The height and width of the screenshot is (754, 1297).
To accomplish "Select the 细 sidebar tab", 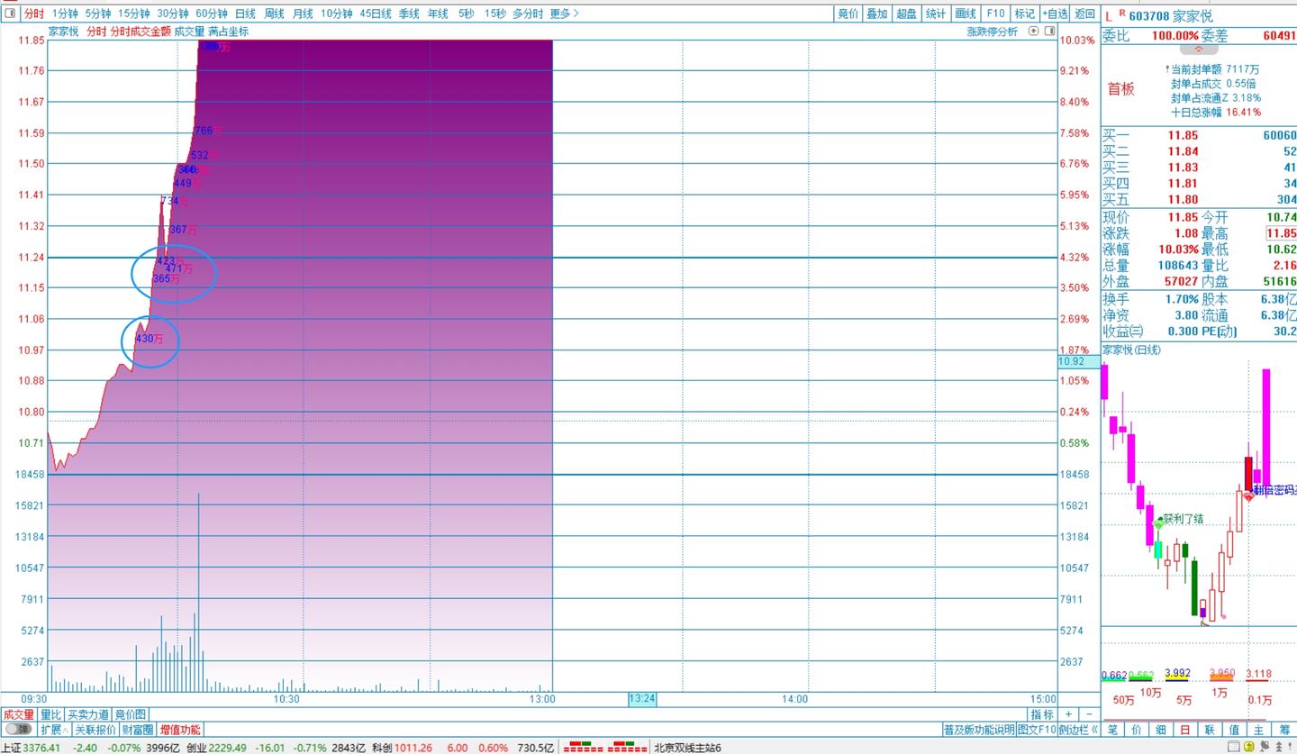I will pos(1161,730).
